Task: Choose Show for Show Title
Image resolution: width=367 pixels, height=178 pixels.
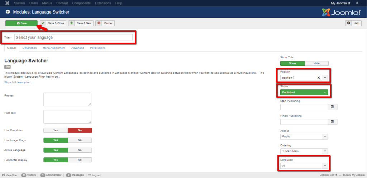Action: [x=292, y=63]
